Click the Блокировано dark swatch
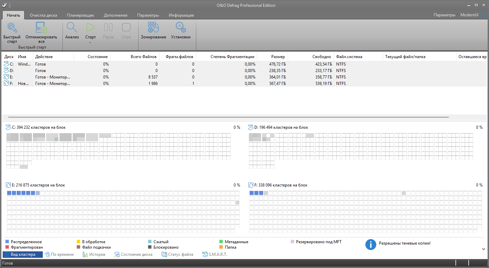Image resolution: width=489 pixels, height=268 pixels. pyautogui.click(x=150, y=247)
